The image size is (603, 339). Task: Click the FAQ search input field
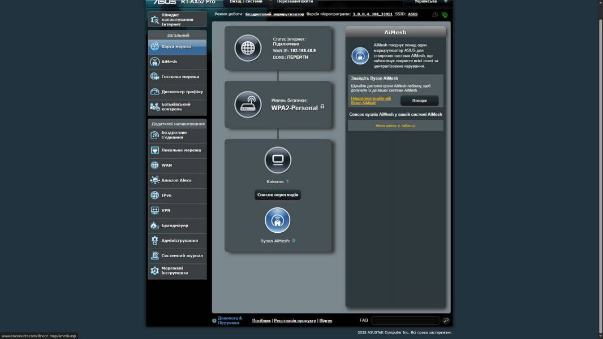pyautogui.click(x=406, y=320)
